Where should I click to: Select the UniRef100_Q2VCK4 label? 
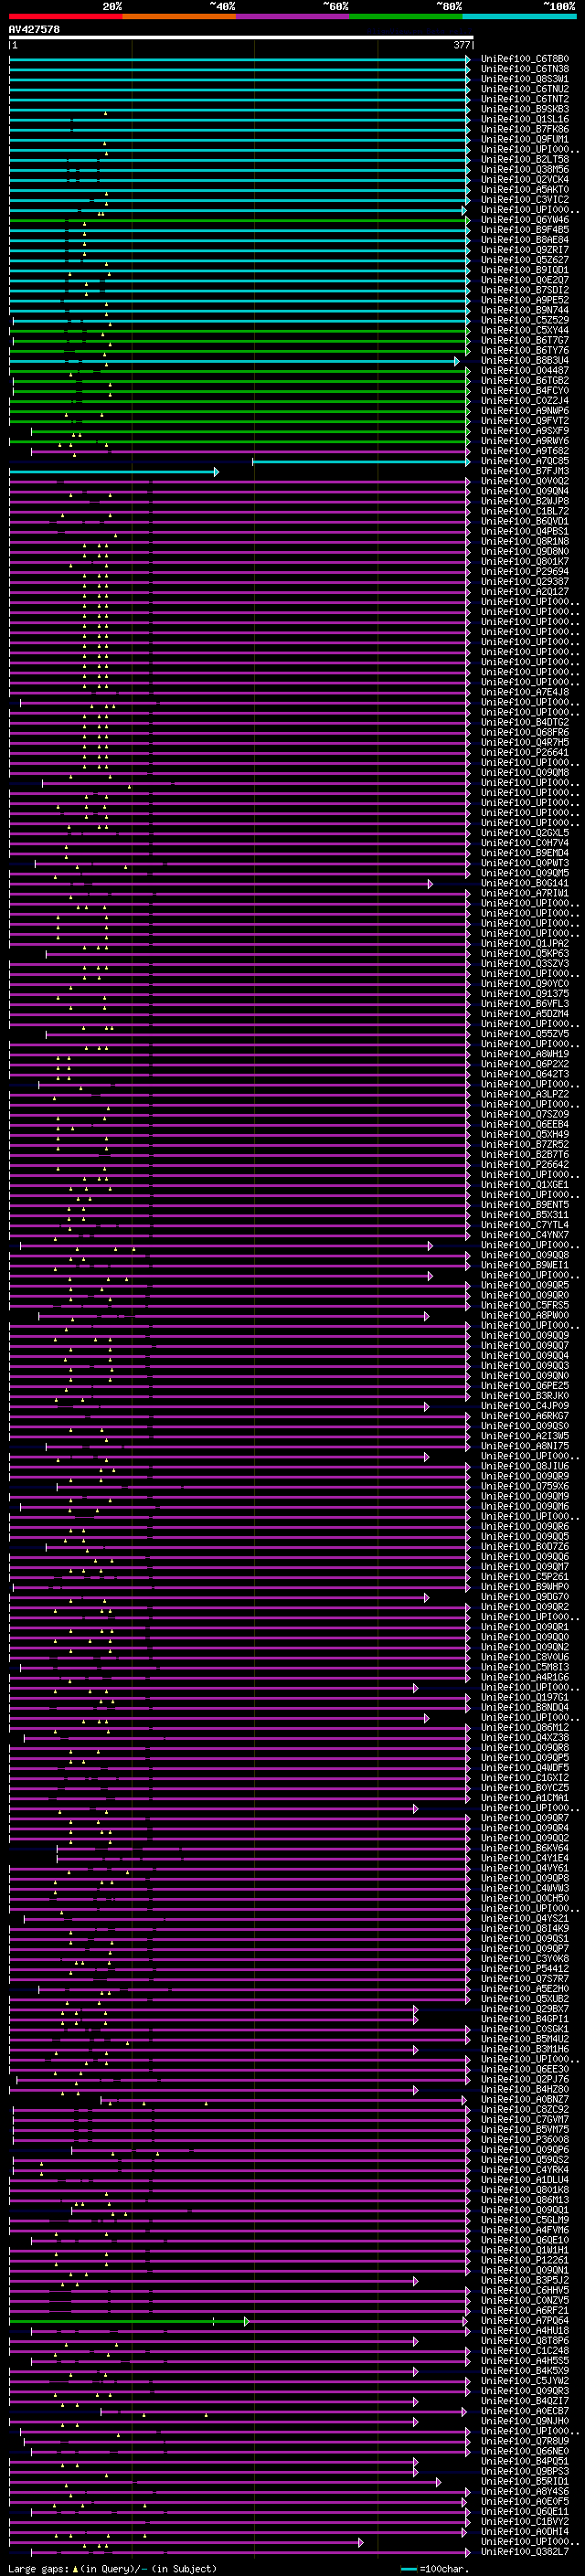525,179
